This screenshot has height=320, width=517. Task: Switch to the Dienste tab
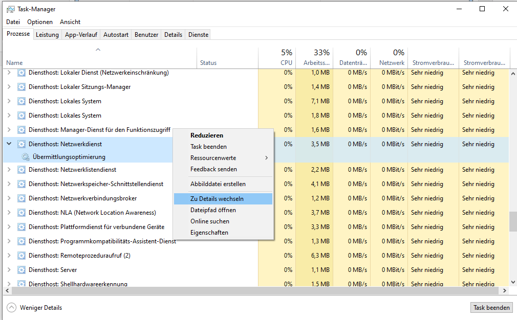click(x=199, y=35)
